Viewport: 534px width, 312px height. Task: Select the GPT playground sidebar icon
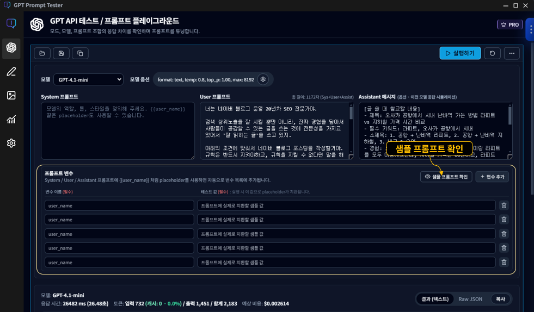pyautogui.click(x=11, y=48)
